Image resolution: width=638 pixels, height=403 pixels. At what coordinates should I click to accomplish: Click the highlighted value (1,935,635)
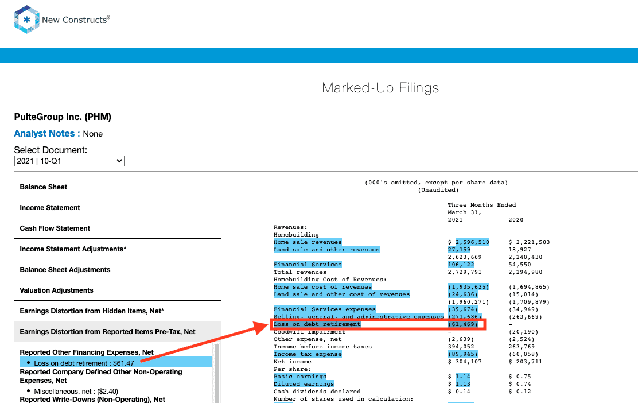pyautogui.click(x=468, y=287)
